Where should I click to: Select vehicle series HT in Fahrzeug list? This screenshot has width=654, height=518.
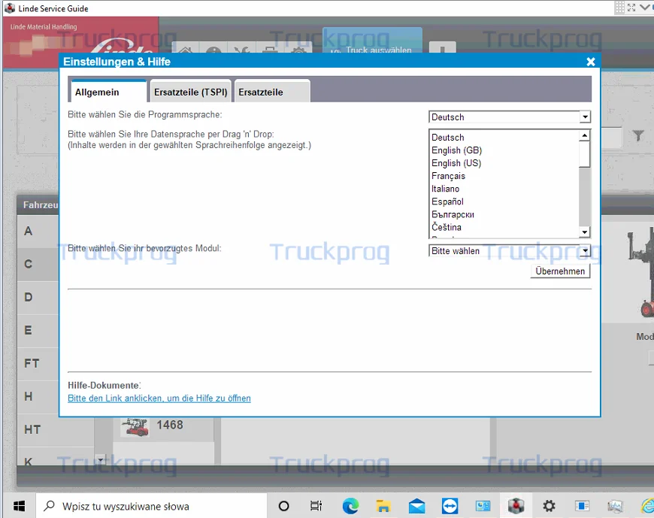pos(55,429)
